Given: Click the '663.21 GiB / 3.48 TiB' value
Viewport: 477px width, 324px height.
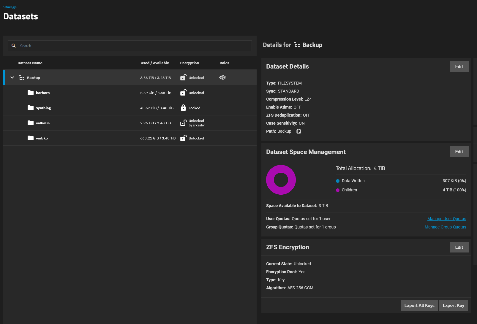Looking at the screenshot, I should point(158,138).
